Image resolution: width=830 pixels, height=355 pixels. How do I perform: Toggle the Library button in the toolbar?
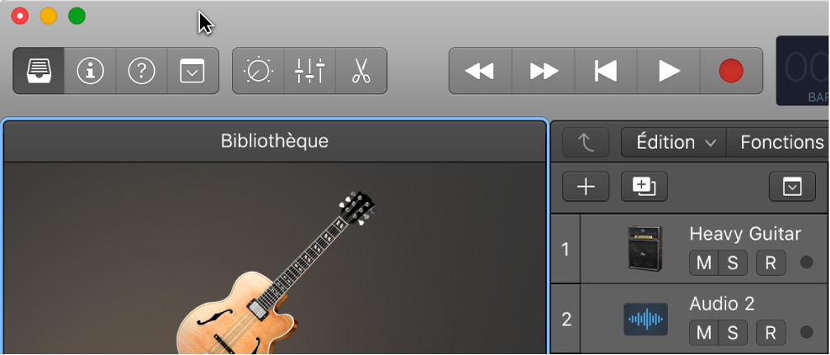point(39,72)
